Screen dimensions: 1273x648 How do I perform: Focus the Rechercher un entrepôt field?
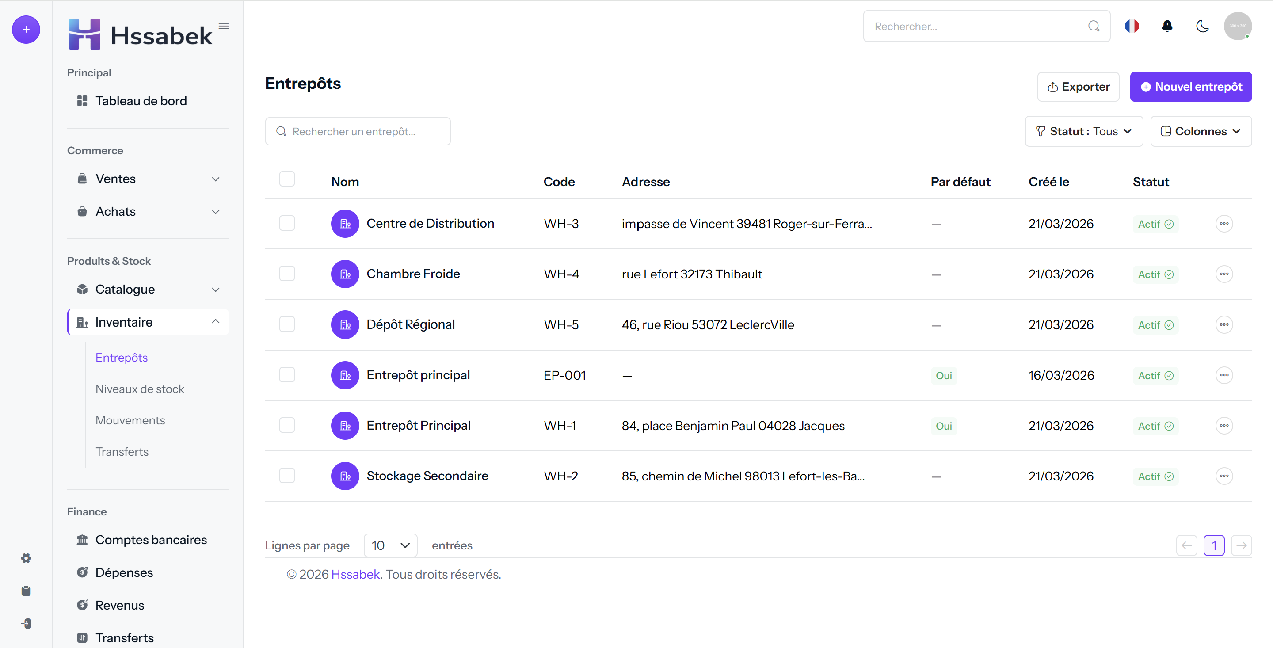358,131
